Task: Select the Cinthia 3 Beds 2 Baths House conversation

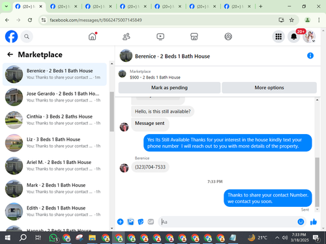Action: (55, 120)
